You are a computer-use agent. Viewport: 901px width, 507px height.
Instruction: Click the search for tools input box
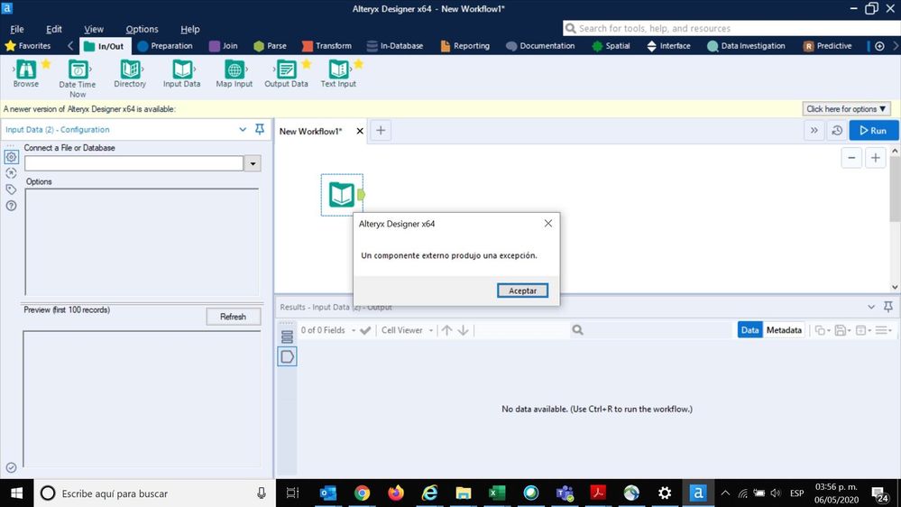731,28
